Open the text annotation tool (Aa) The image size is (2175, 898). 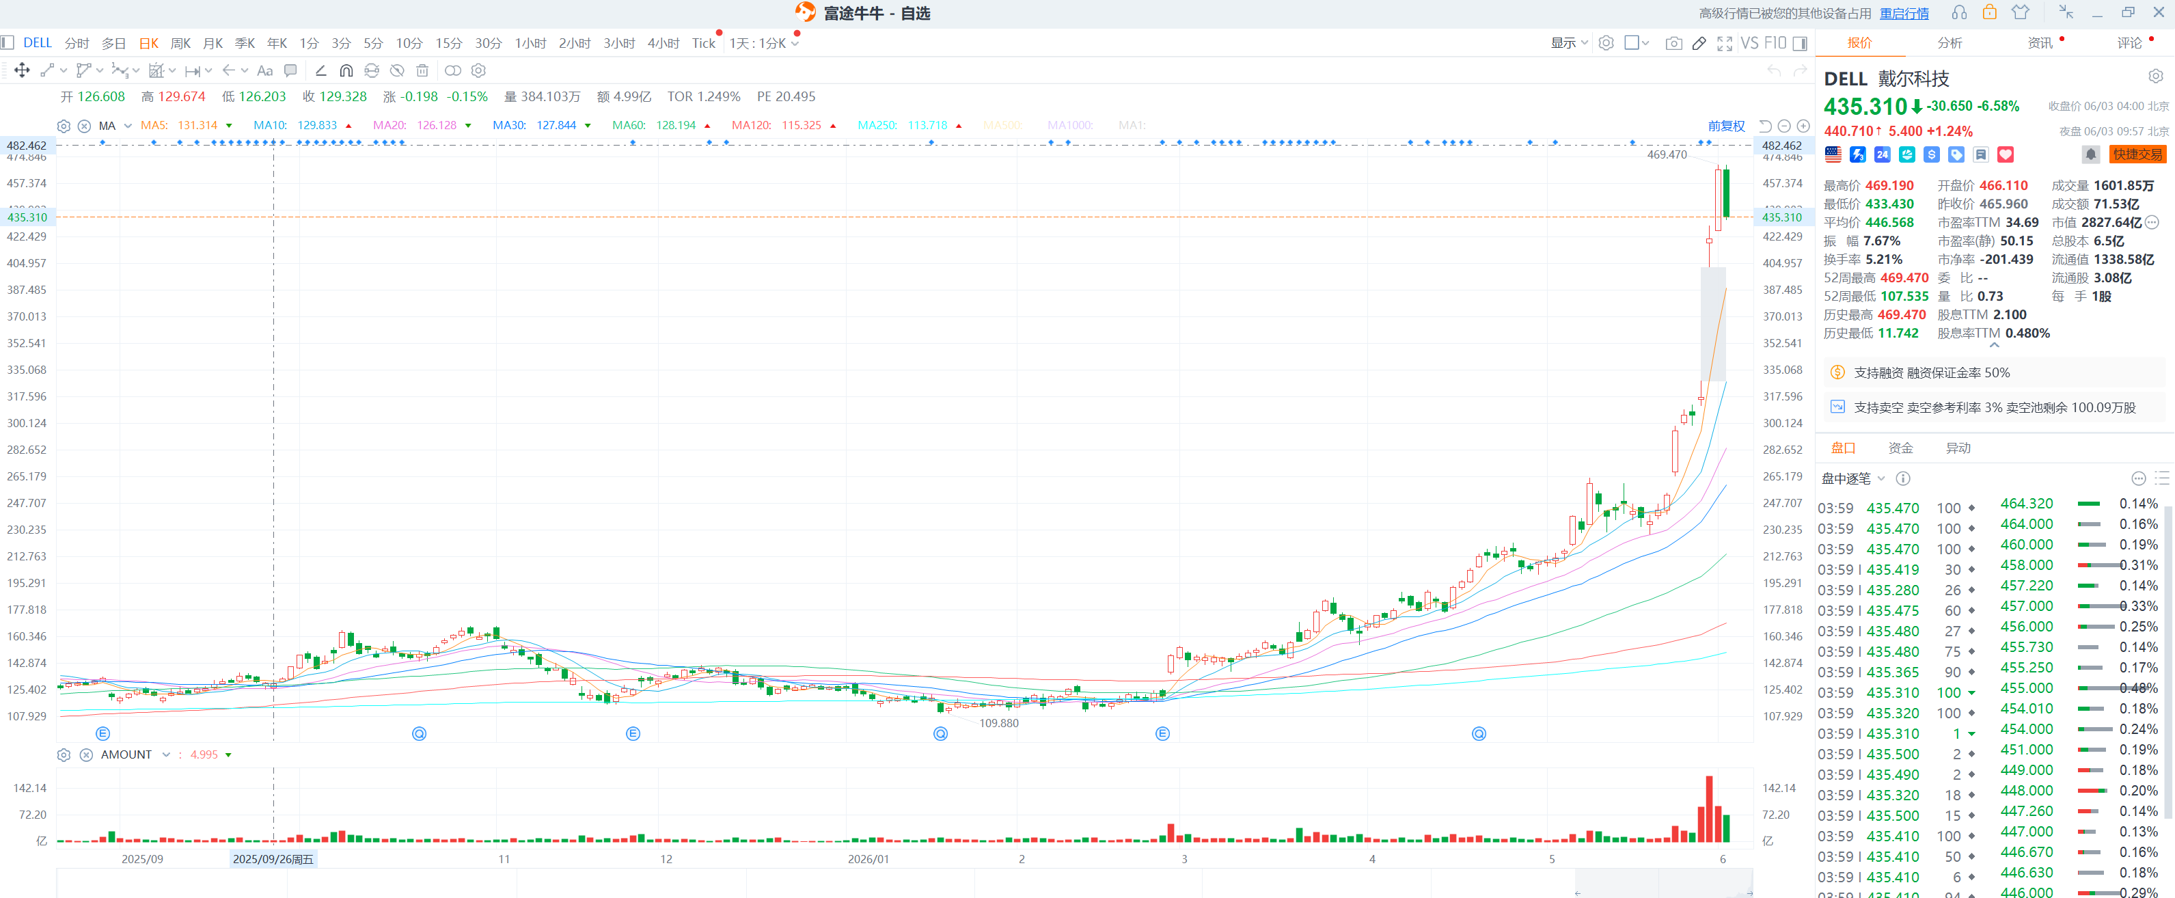[x=265, y=70]
